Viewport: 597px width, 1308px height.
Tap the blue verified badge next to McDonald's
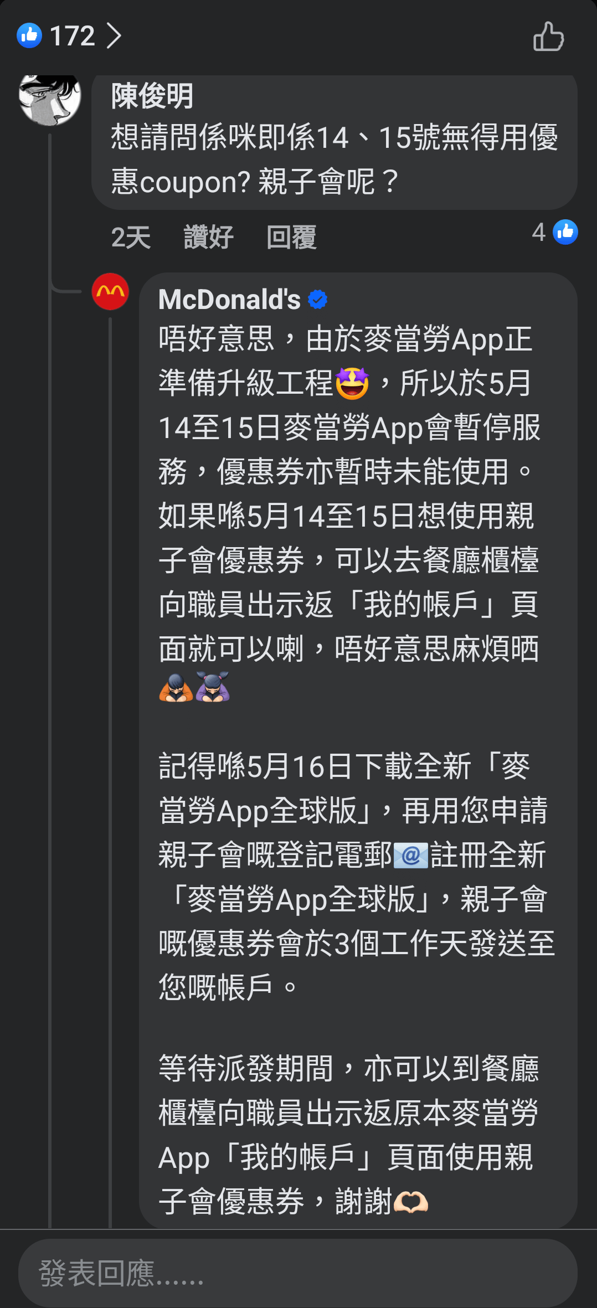pyautogui.click(x=318, y=300)
